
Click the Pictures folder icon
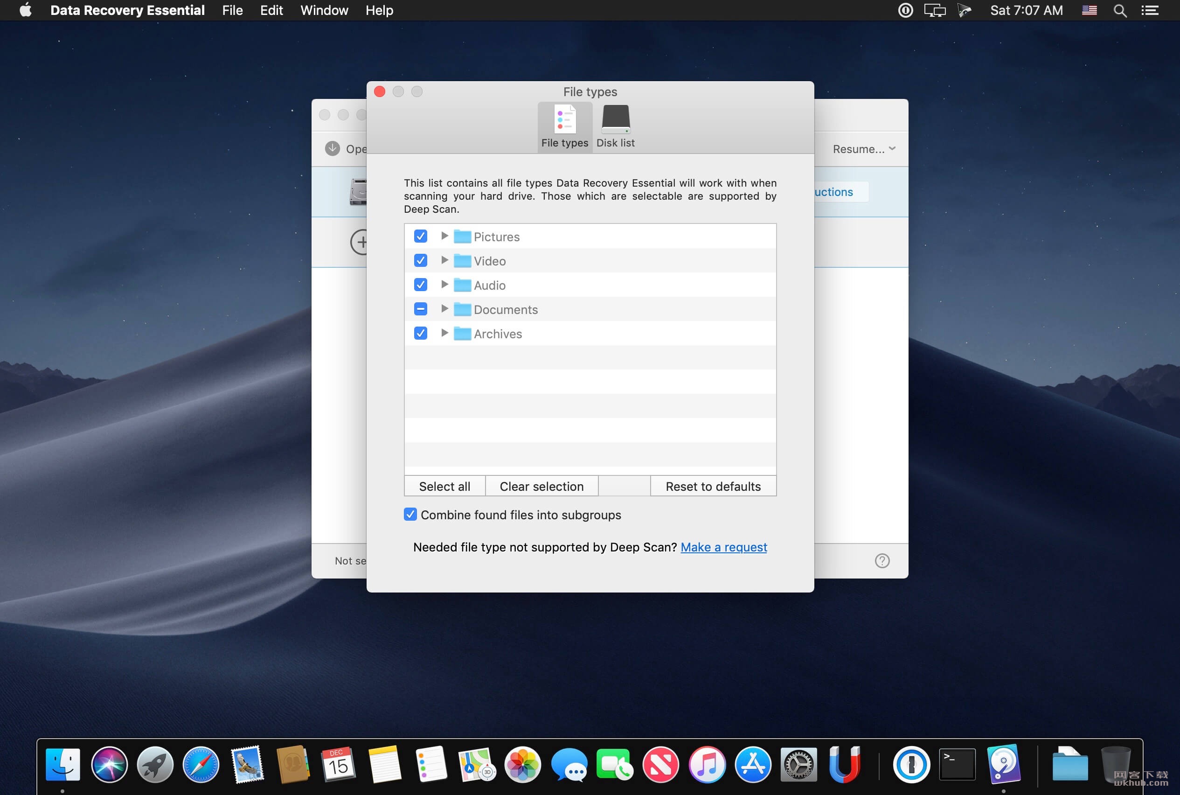pyautogui.click(x=462, y=236)
